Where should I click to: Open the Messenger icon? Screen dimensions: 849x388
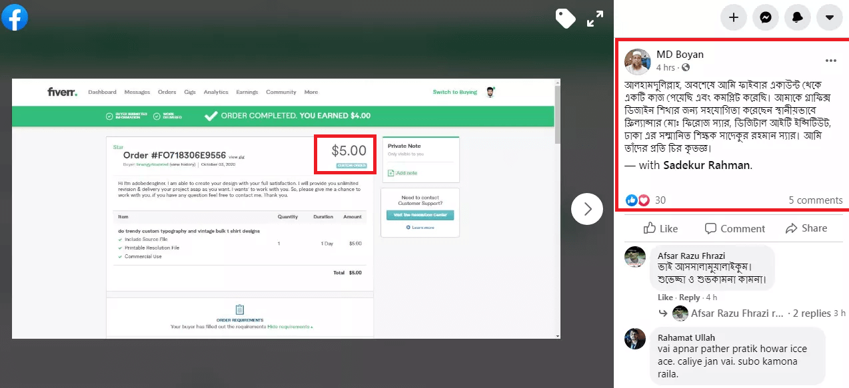(x=766, y=18)
